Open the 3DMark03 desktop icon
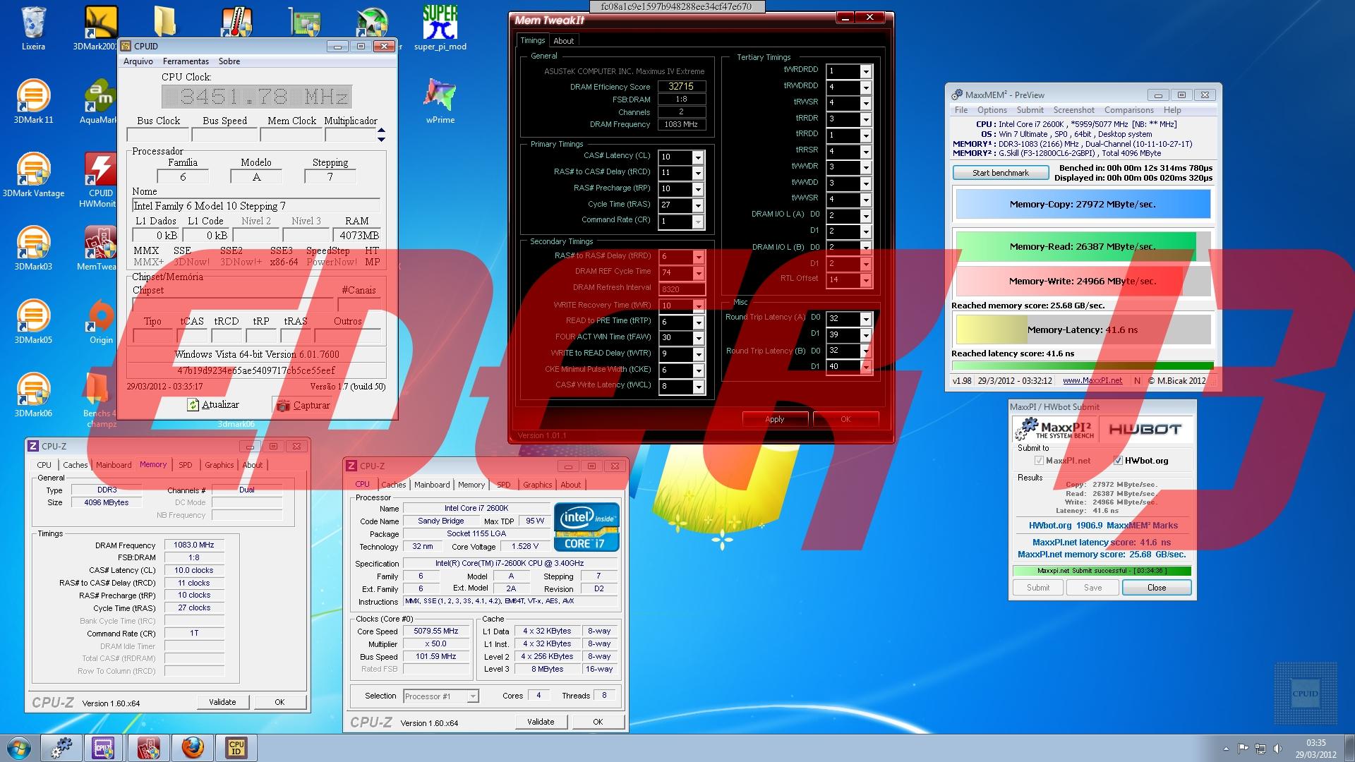The height and width of the screenshot is (762, 1355). [33, 248]
